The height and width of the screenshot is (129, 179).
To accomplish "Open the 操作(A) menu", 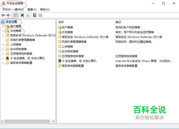I will 19,10.
